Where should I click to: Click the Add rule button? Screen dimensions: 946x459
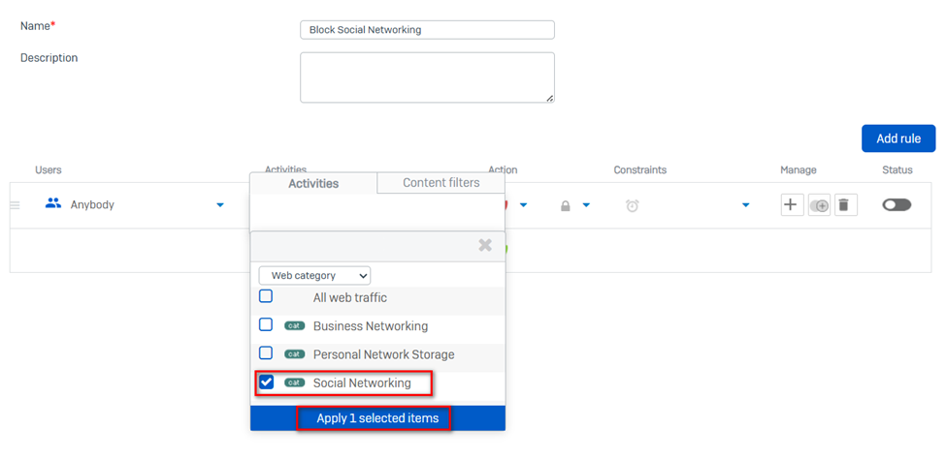tap(897, 138)
